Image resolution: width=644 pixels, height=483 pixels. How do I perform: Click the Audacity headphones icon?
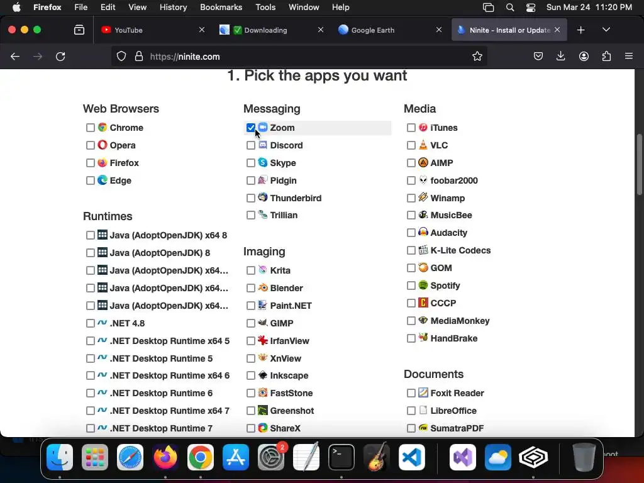(423, 233)
